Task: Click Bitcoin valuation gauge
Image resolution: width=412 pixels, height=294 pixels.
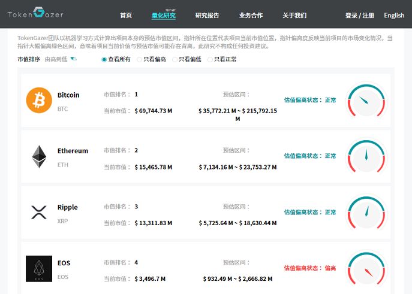Action: click(x=366, y=100)
